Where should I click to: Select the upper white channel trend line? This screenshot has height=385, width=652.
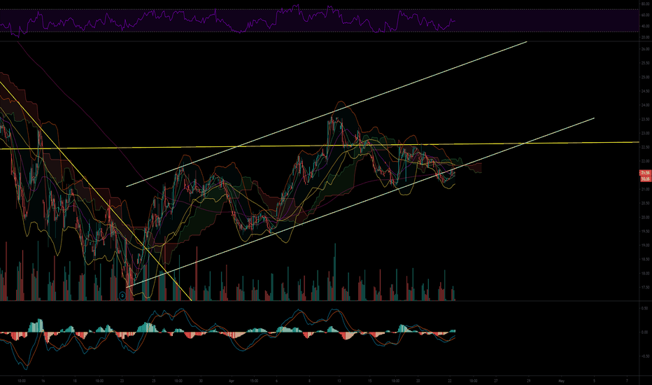tap(327, 114)
